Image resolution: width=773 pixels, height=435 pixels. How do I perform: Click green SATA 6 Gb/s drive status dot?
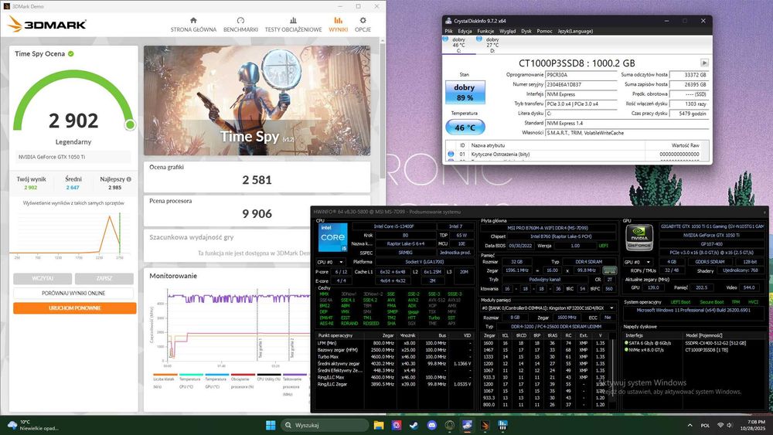627,343
